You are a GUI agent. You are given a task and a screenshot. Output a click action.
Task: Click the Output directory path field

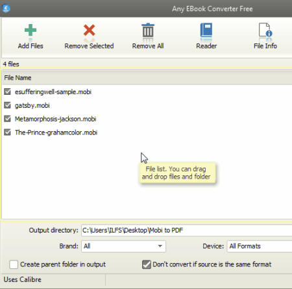(187, 230)
